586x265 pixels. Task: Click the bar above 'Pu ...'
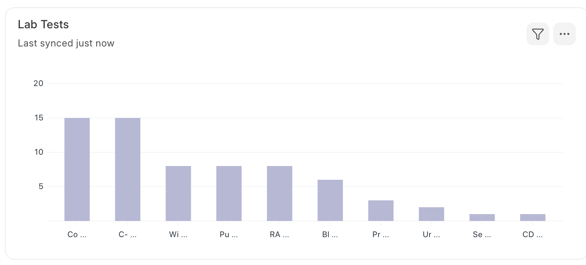coord(229,193)
